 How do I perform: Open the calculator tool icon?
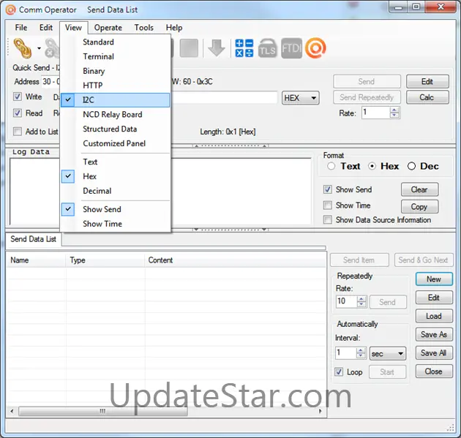(x=244, y=48)
